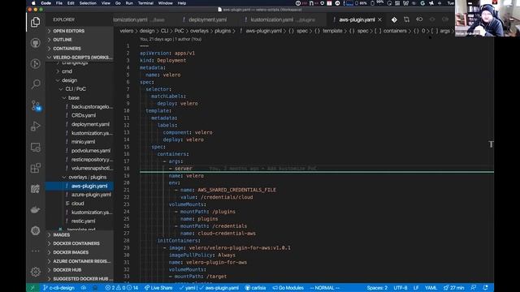Click the LF end-of-line status item
The width and height of the screenshot is (520, 292).
click(x=416, y=288)
